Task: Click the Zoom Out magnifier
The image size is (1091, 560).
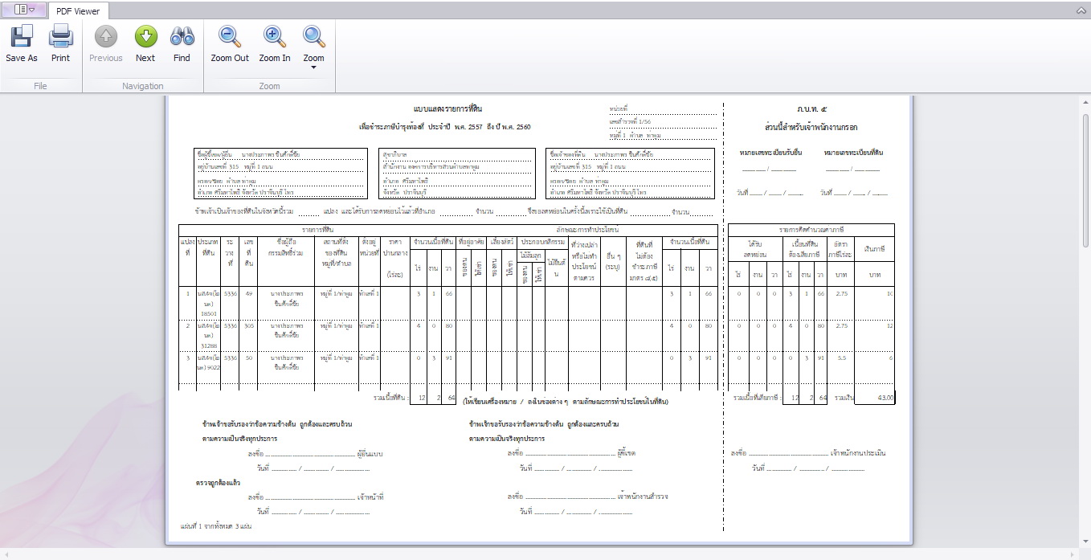Action: point(230,36)
